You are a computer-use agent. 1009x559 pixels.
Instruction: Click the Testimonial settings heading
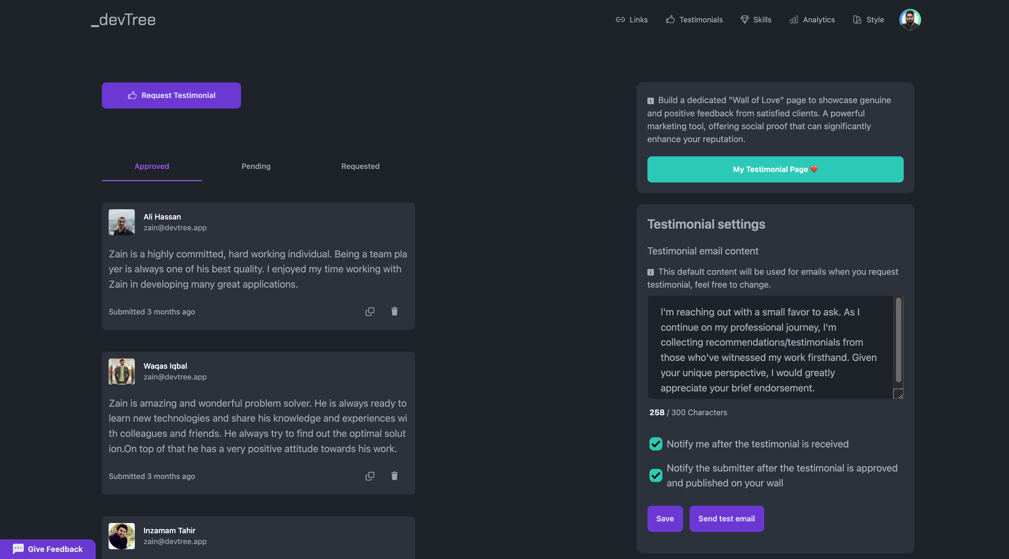[706, 224]
